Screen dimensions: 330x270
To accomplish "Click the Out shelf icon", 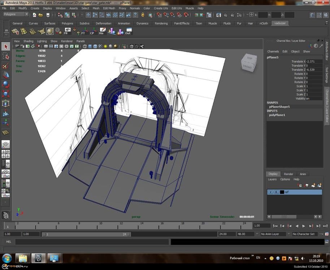I will [128, 31].
